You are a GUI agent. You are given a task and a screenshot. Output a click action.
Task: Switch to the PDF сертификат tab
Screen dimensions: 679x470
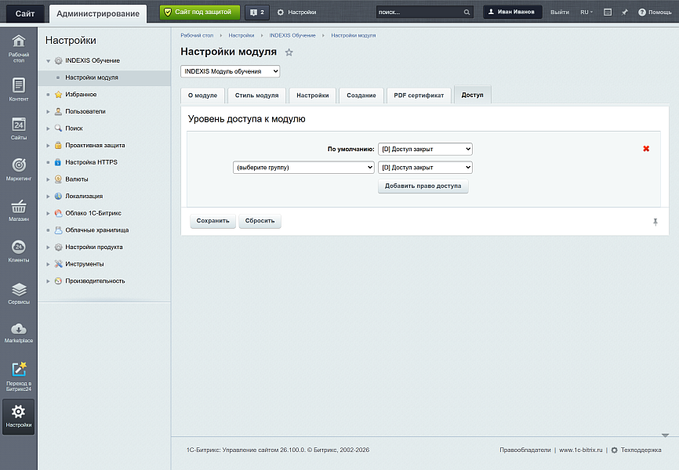point(419,96)
